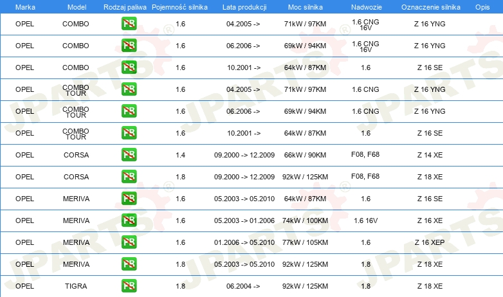The height and width of the screenshot is (297, 503).
Task: Select date range 01.2006 -> 05.2010
Action: click(x=244, y=242)
